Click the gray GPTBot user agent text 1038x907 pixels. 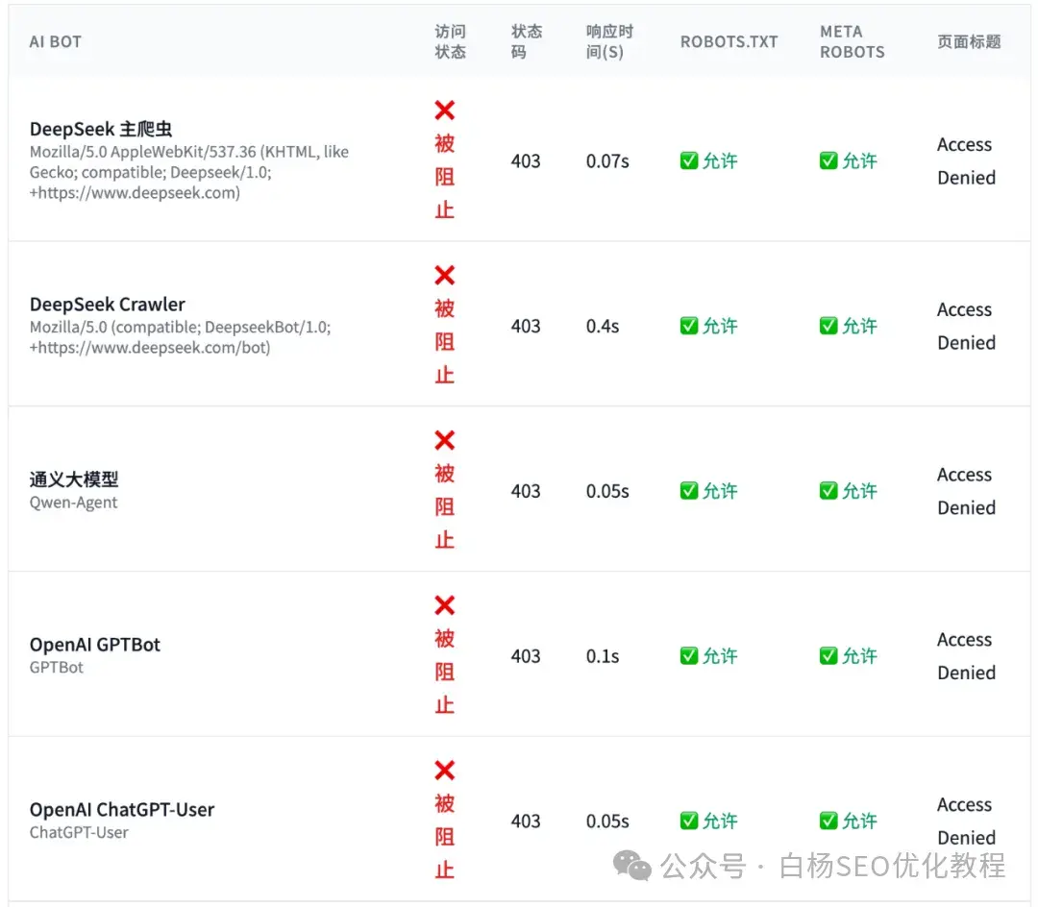[x=57, y=667]
